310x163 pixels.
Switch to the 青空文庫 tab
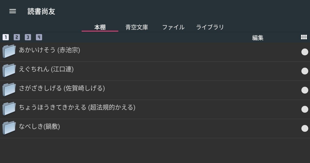pyautogui.click(x=137, y=27)
